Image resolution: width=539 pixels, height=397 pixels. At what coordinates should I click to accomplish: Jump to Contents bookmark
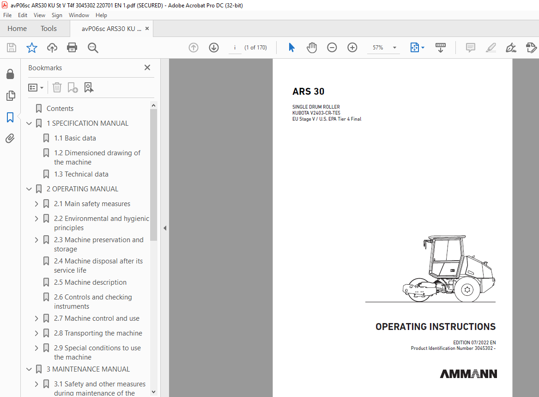click(x=60, y=108)
